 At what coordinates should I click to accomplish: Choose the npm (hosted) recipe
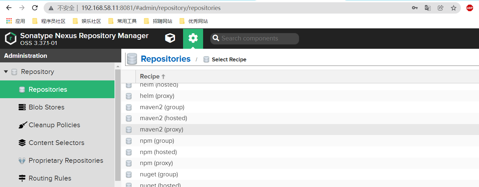click(158, 152)
